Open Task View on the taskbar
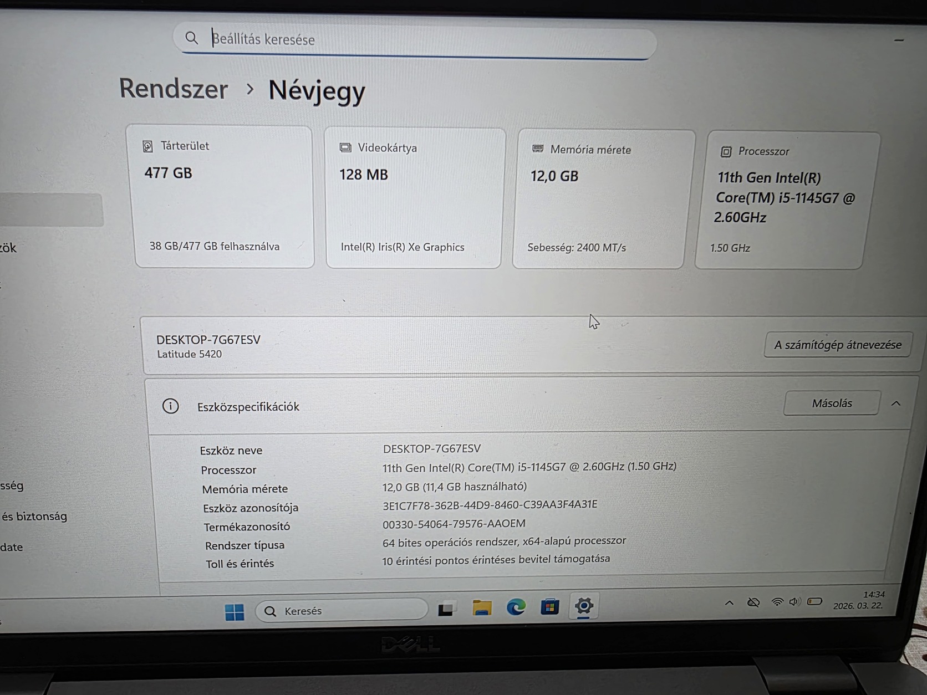 (447, 609)
